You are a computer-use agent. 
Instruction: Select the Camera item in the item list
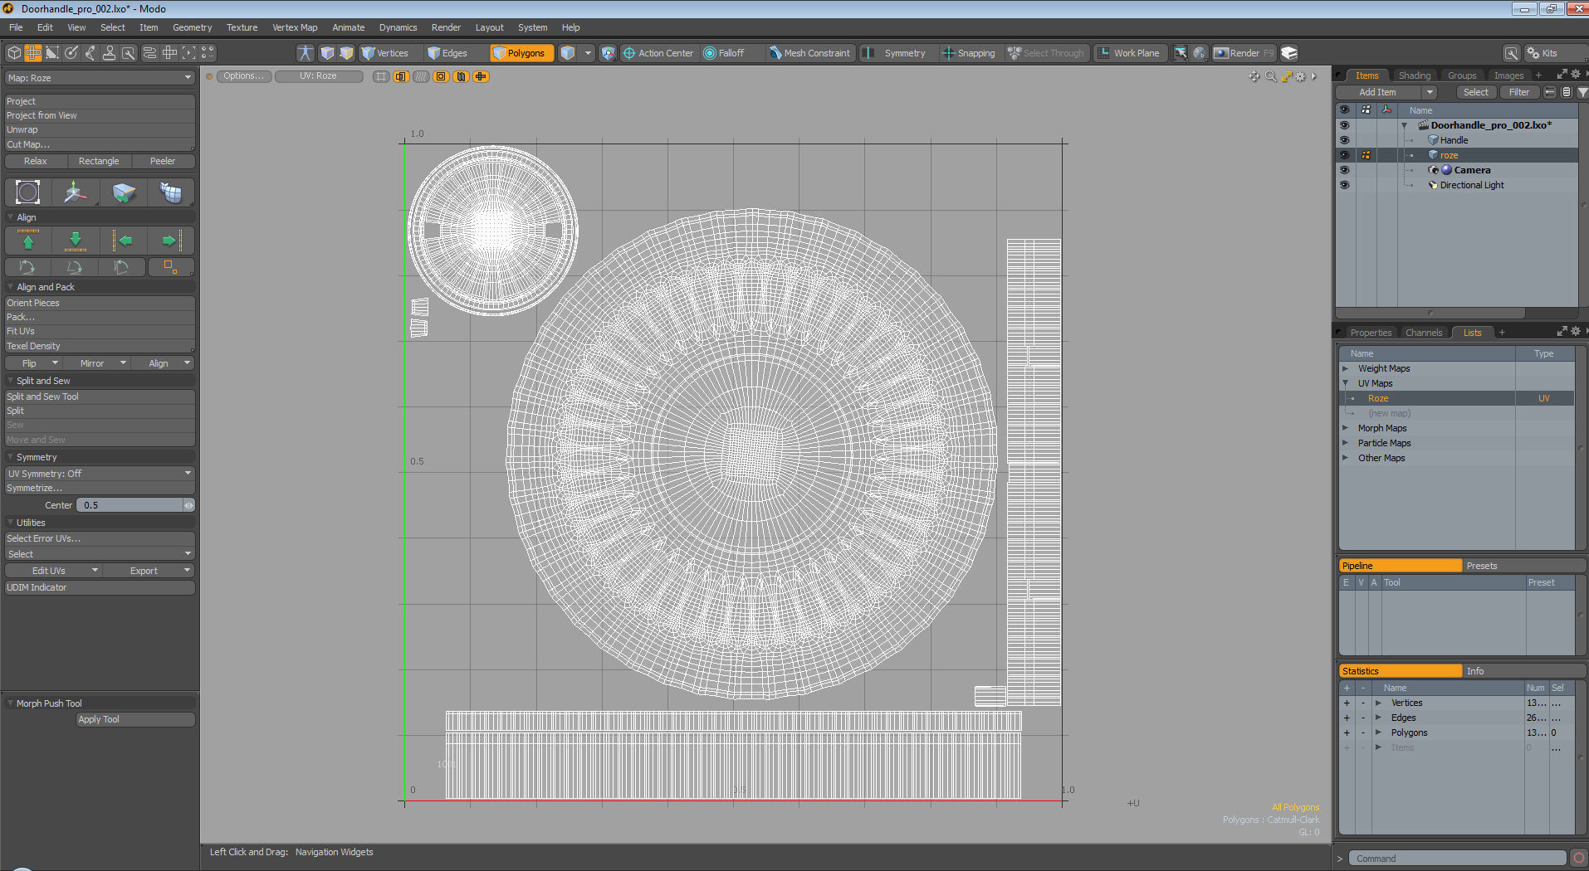point(1472,170)
